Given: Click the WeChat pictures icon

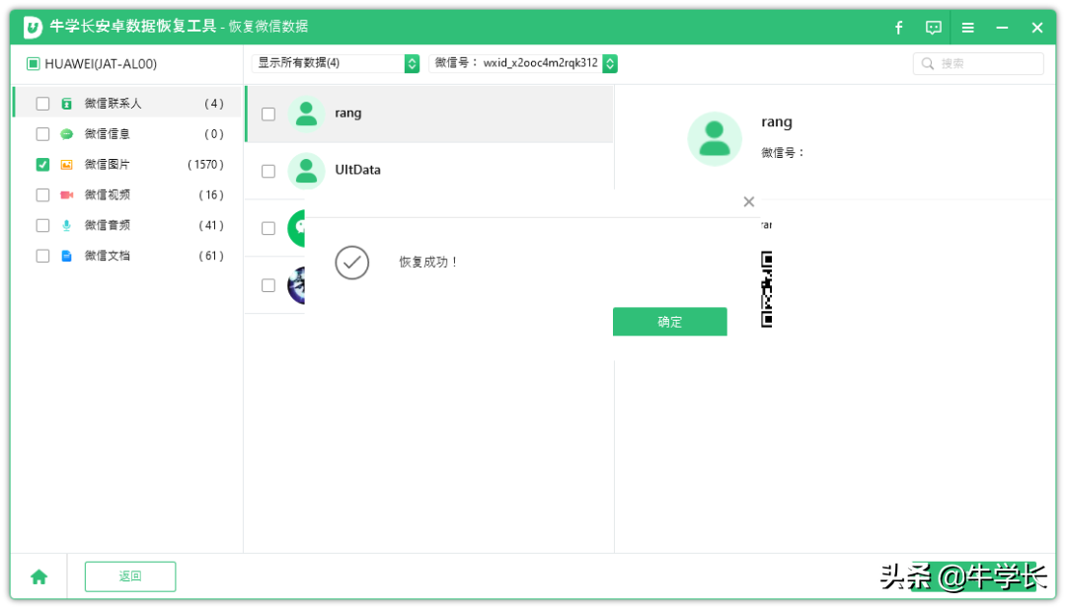Looking at the screenshot, I should pos(67,165).
